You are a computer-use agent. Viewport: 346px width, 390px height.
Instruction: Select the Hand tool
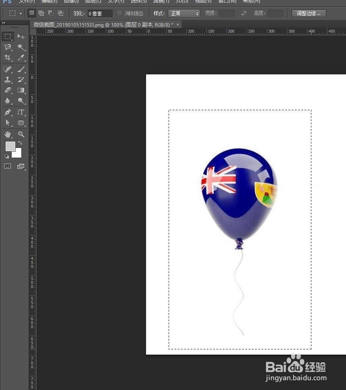pos(8,134)
